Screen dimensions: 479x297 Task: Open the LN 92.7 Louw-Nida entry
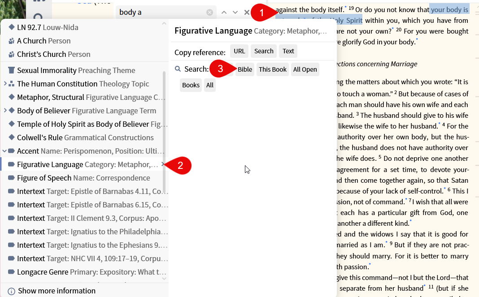click(x=84, y=27)
